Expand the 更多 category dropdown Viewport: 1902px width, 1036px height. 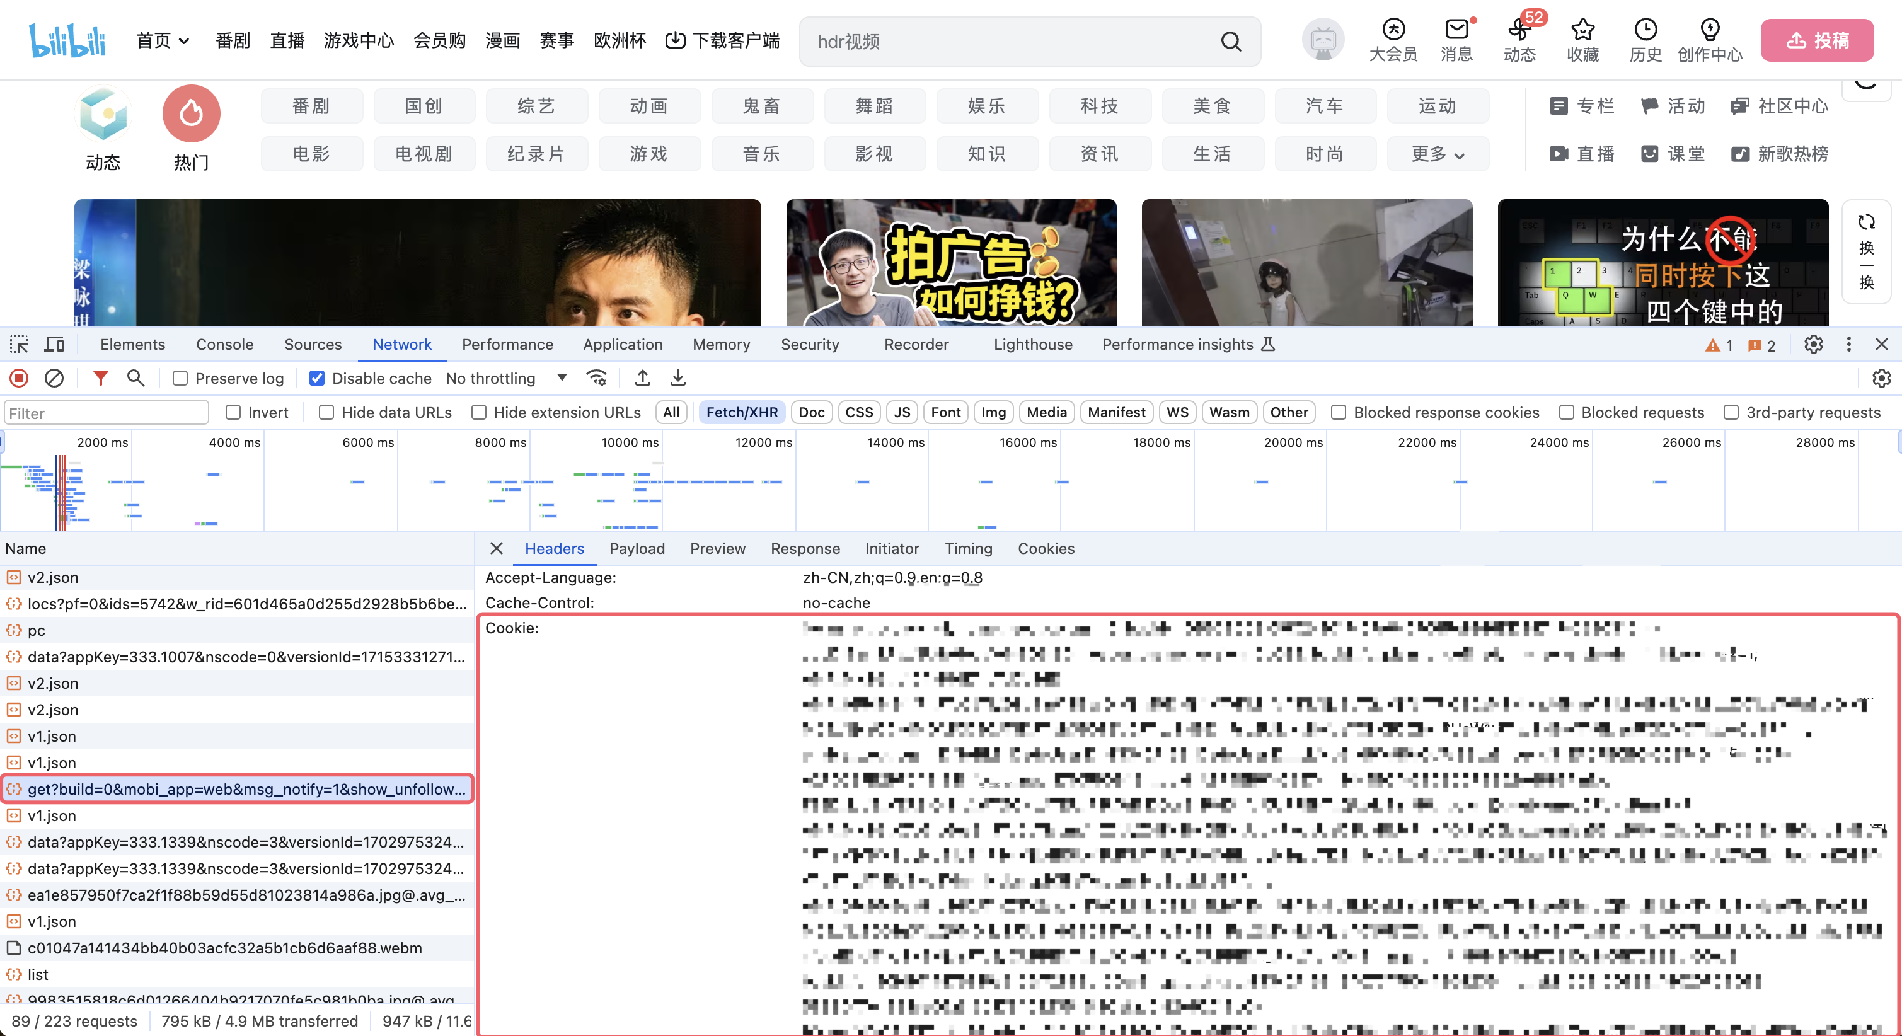[x=1438, y=154]
